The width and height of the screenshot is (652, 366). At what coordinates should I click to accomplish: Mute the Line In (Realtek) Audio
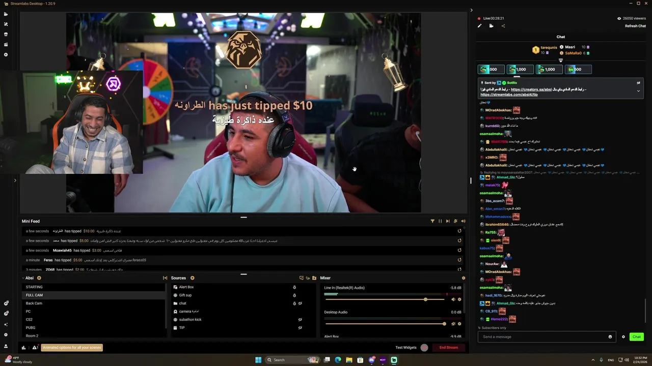[x=453, y=299]
